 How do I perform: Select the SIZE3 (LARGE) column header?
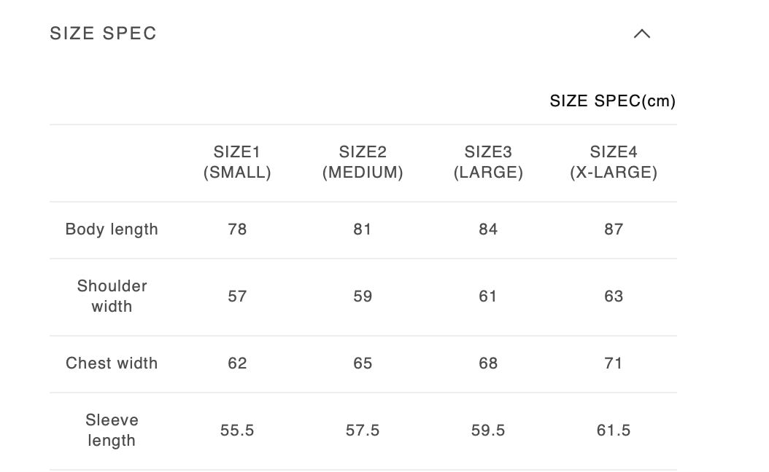488,162
